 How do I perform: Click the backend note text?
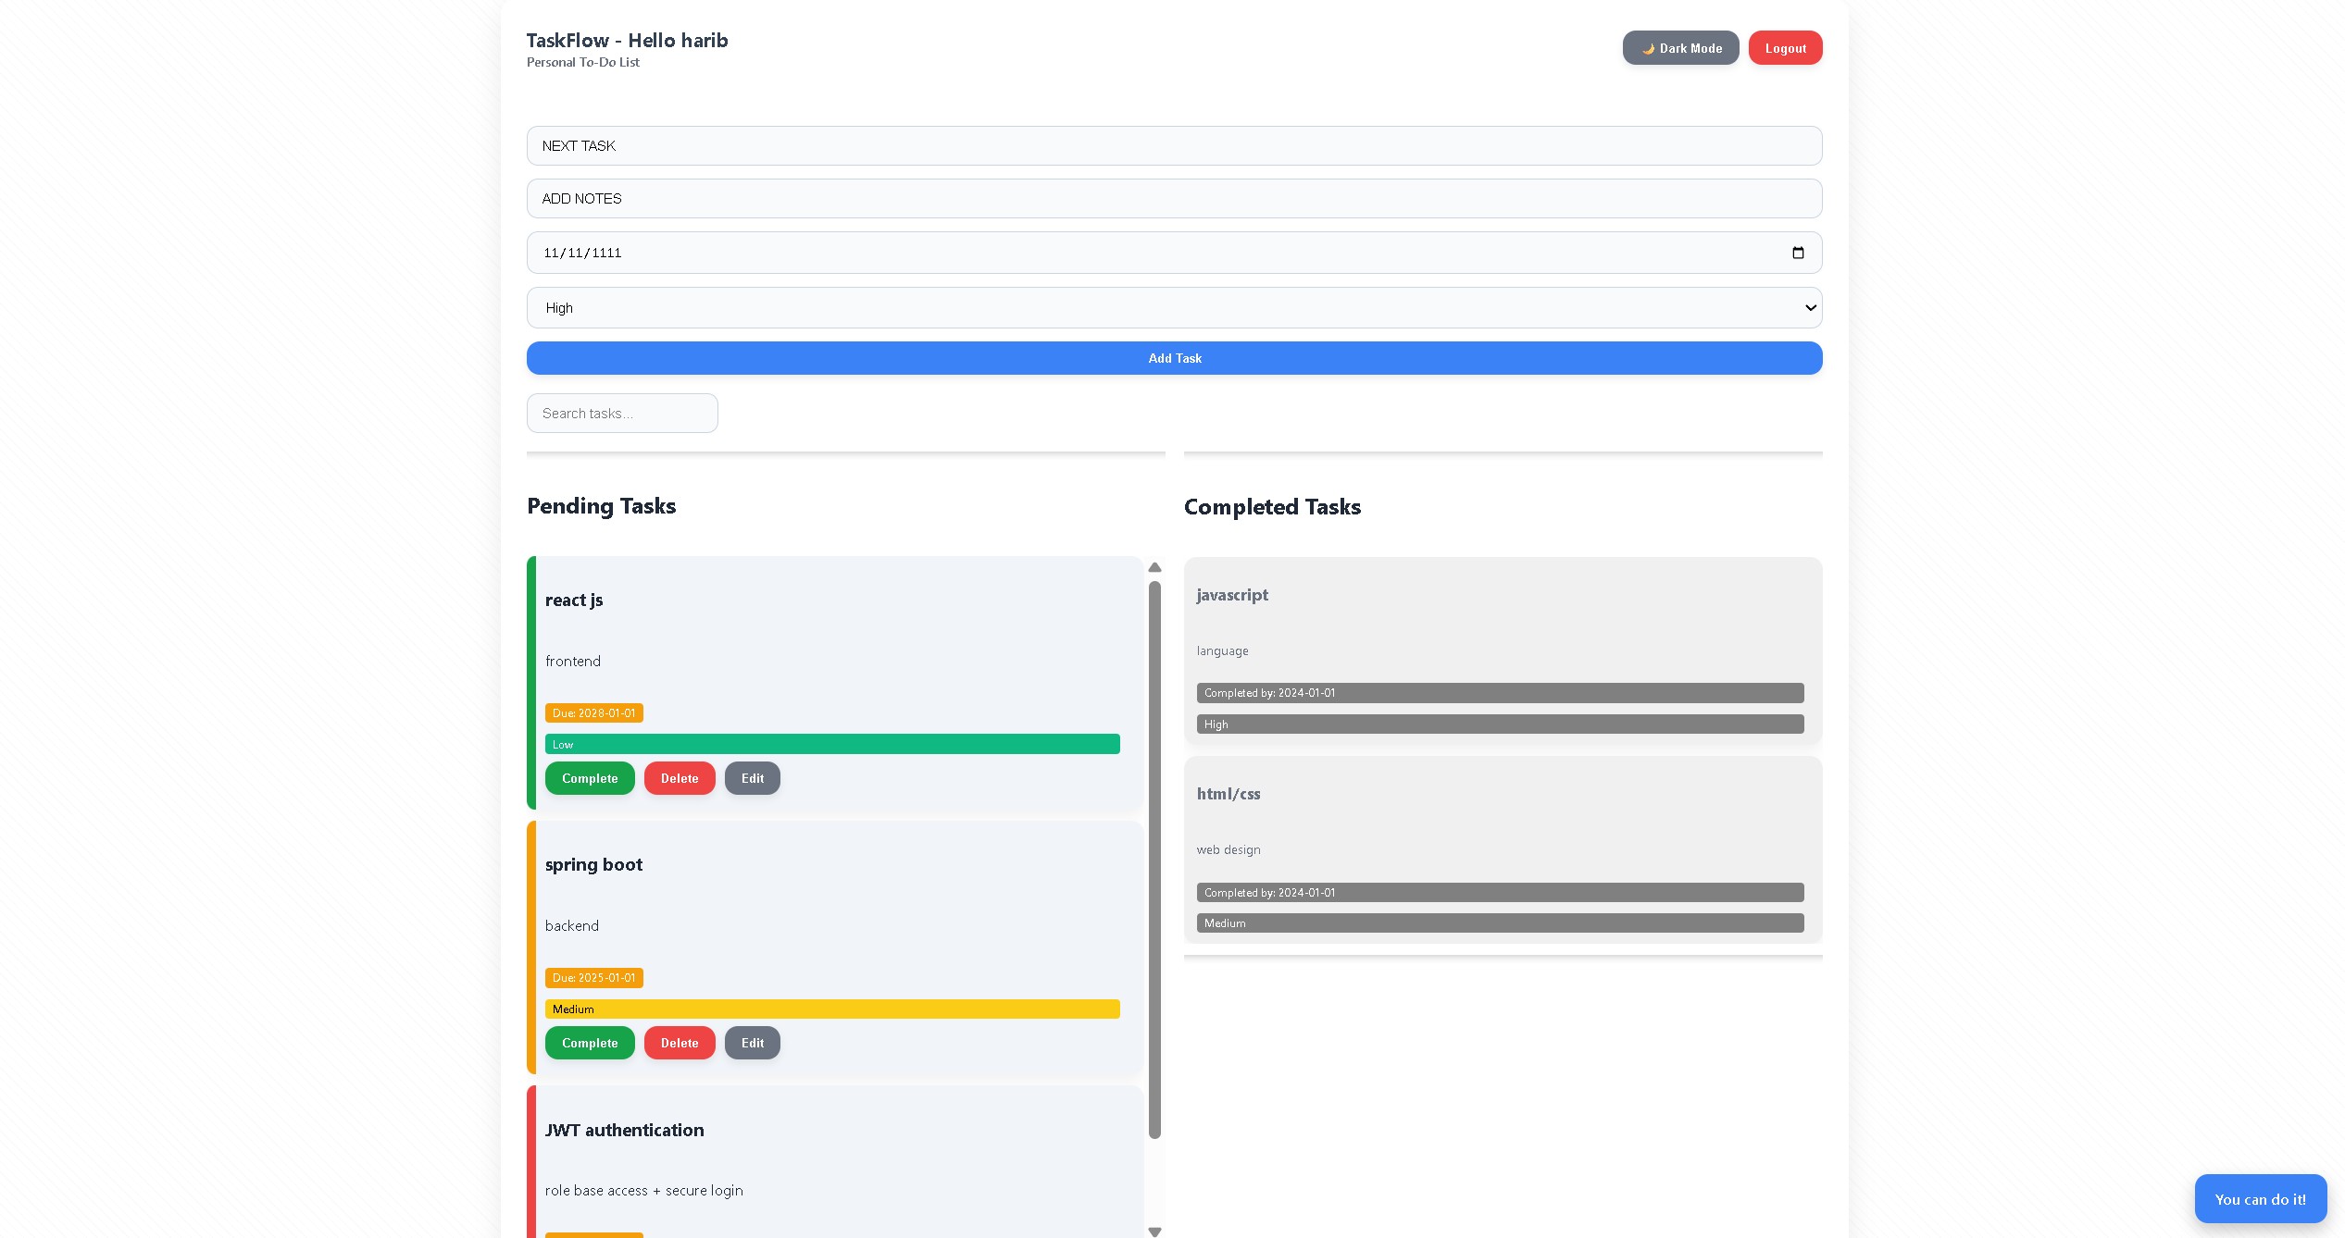[571, 926]
